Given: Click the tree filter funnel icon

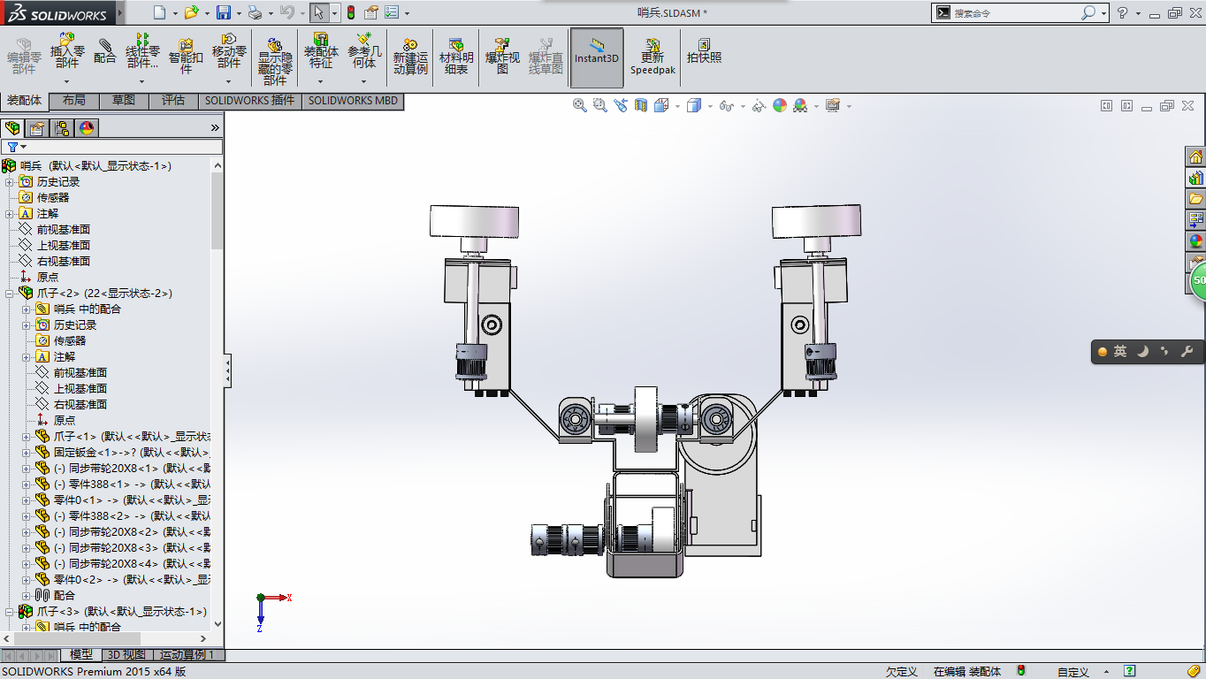Looking at the screenshot, I should pyautogui.click(x=12, y=147).
